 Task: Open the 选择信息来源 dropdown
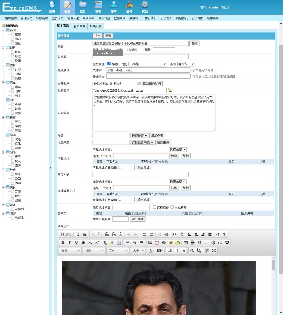pos(142,142)
